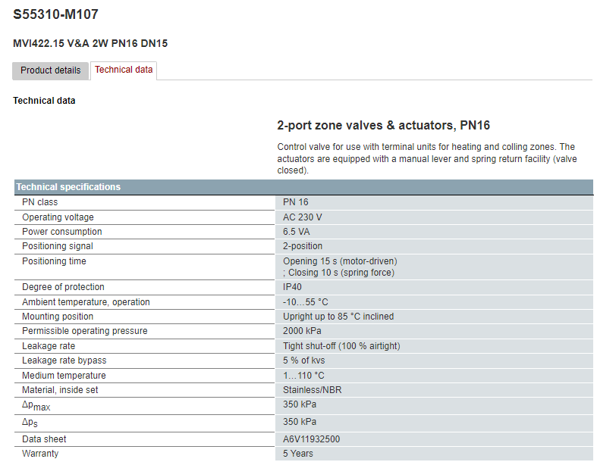
Task: Click the Operating voltage label
Action: [x=58, y=217]
